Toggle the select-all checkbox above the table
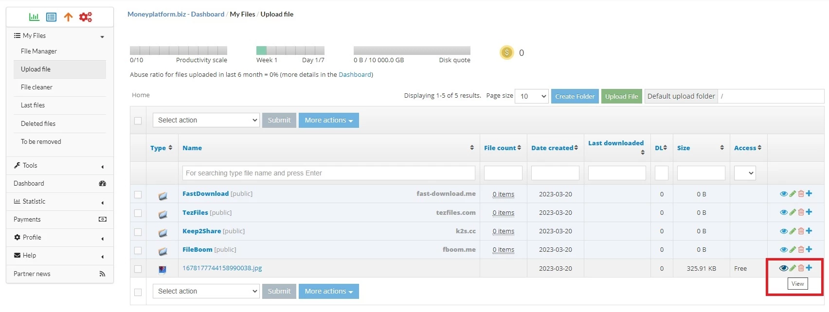 click(138, 121)
